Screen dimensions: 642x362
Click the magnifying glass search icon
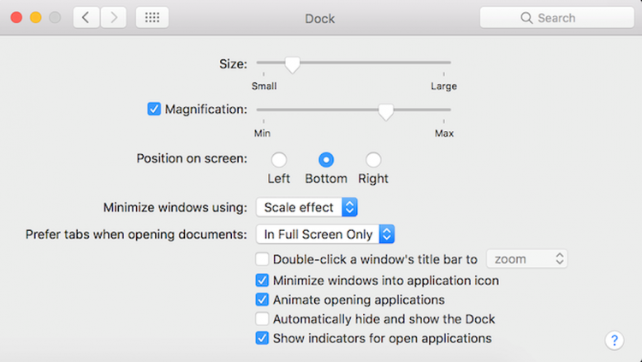pyautogui.click(x=526, y=18)
